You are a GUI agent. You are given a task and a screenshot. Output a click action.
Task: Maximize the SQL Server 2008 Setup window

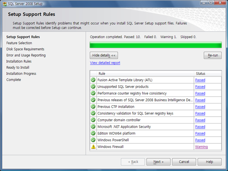pos(211,2)
